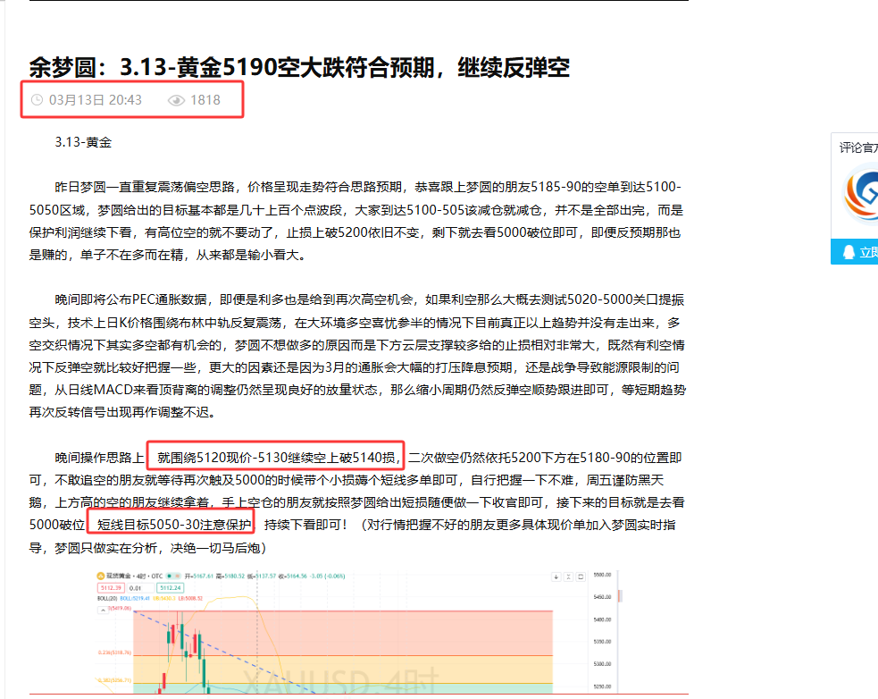878x699 pixels.
Task: Click the text 就围绕5120现价-5130继续空上破5140损
Action: (278, 458)
